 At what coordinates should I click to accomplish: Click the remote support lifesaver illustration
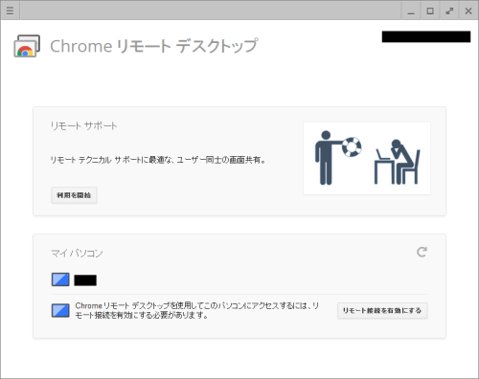coord(367,158)
